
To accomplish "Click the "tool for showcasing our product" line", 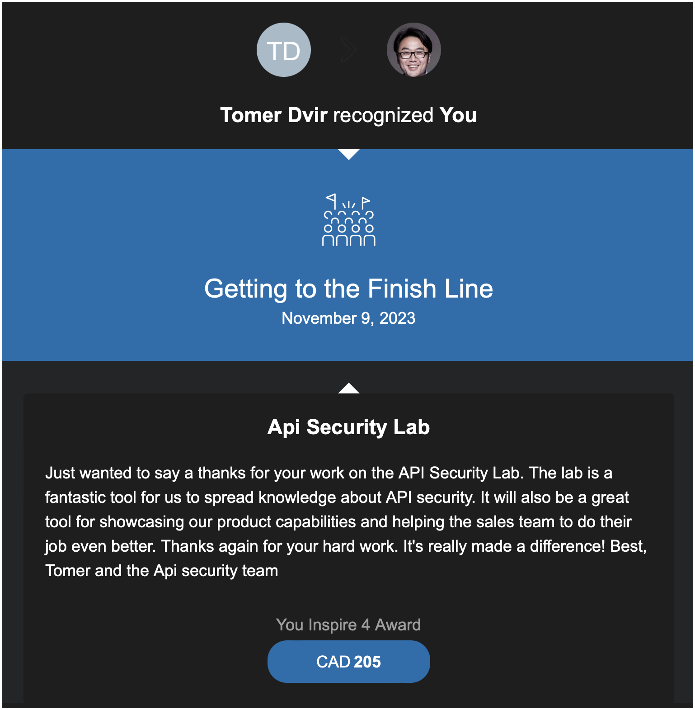I will pos(338,522).
